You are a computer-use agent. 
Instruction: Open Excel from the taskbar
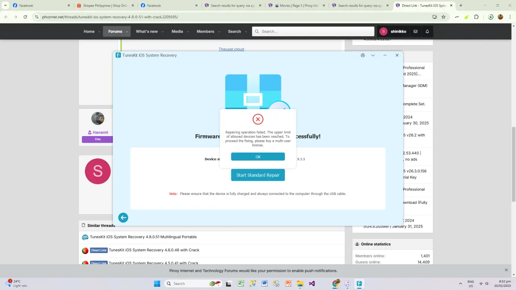tap(241, 284)
